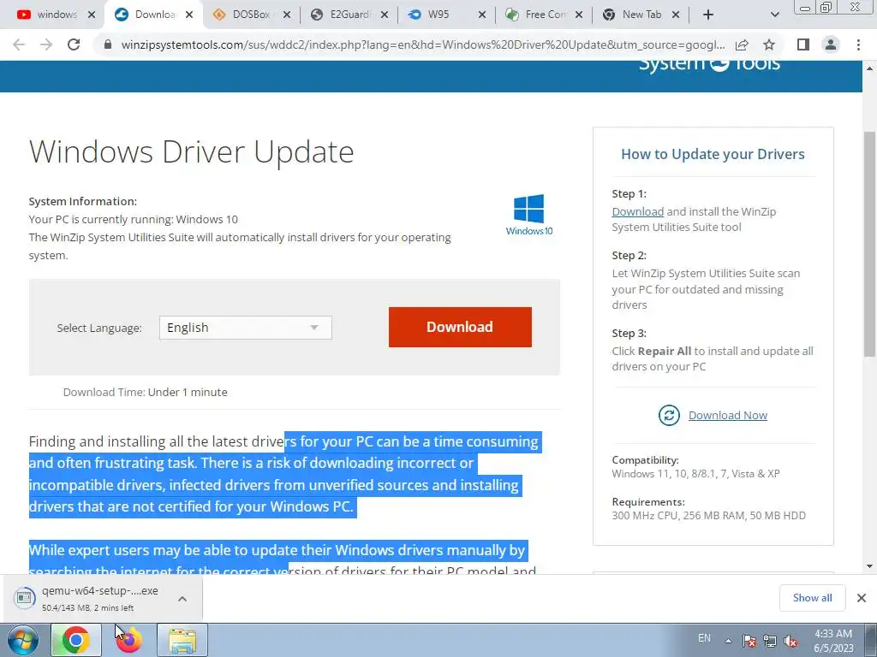Viewport: 877px width, 657px height.
Task: Close the Free Com tab
Action: click(579, 15)
